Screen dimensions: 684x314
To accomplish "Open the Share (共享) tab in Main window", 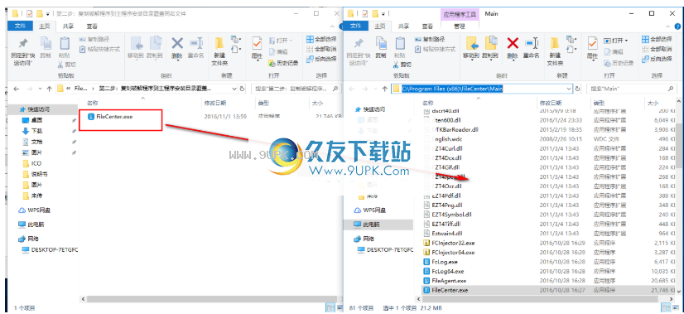I will (x=403, y=27).
